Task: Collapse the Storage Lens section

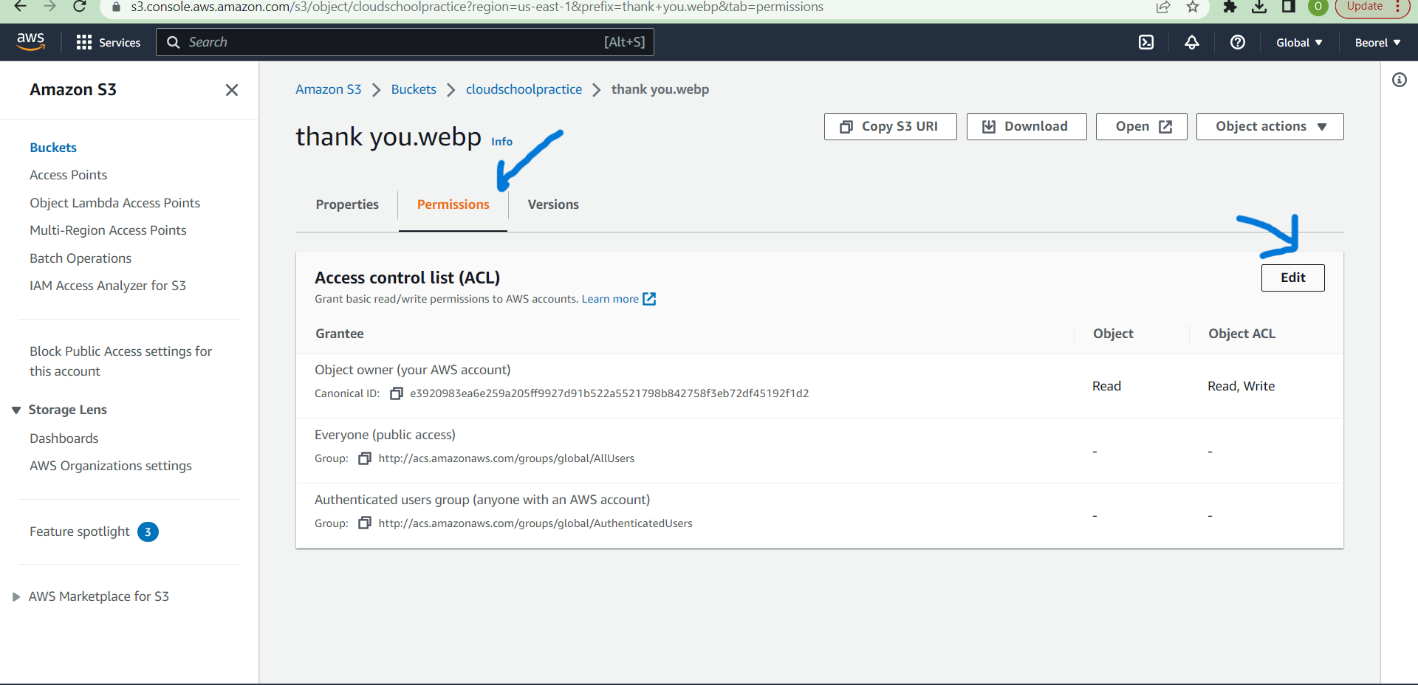Action: [16, 410]
